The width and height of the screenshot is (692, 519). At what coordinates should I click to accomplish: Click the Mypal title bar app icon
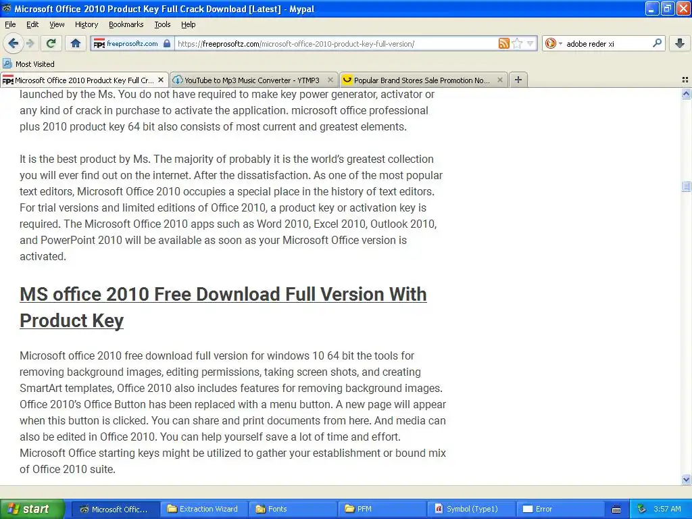tap(7, 8)
